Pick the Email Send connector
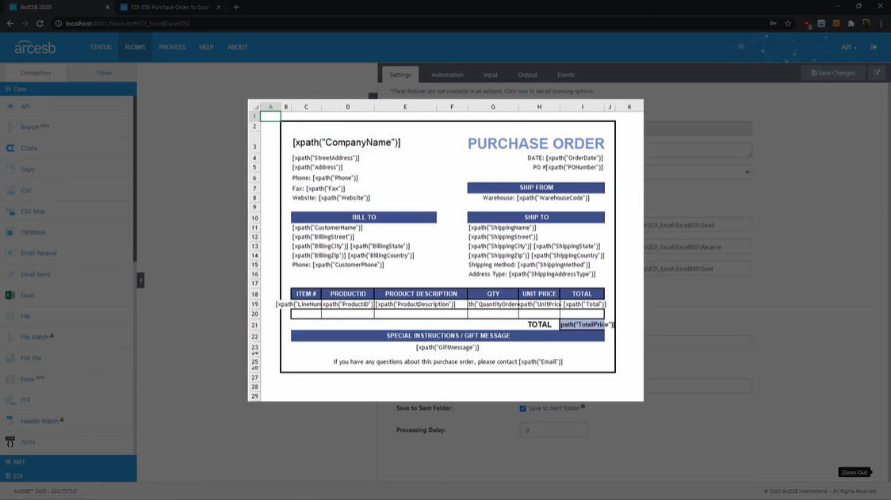The height and width of the screenshot is (500, 891). (x=35, y=274)
